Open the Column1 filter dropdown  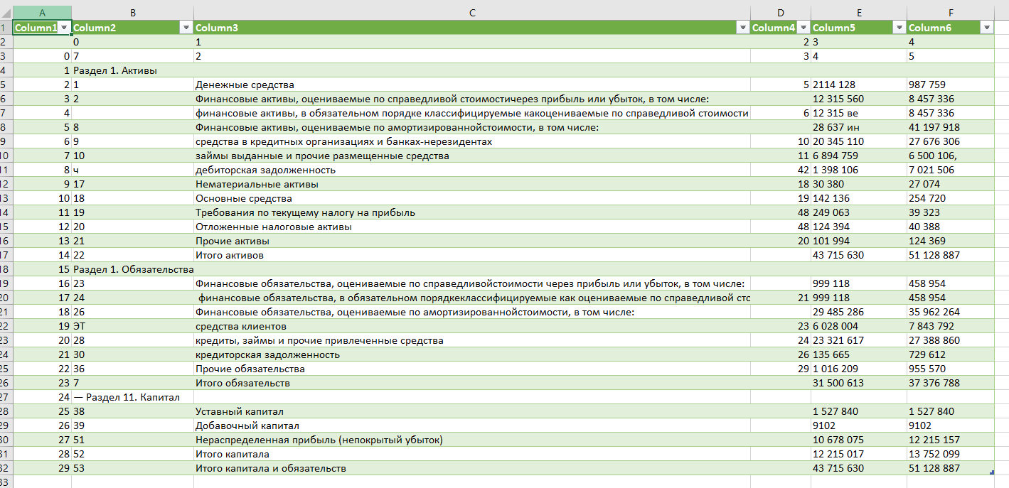tap(64, 28)
